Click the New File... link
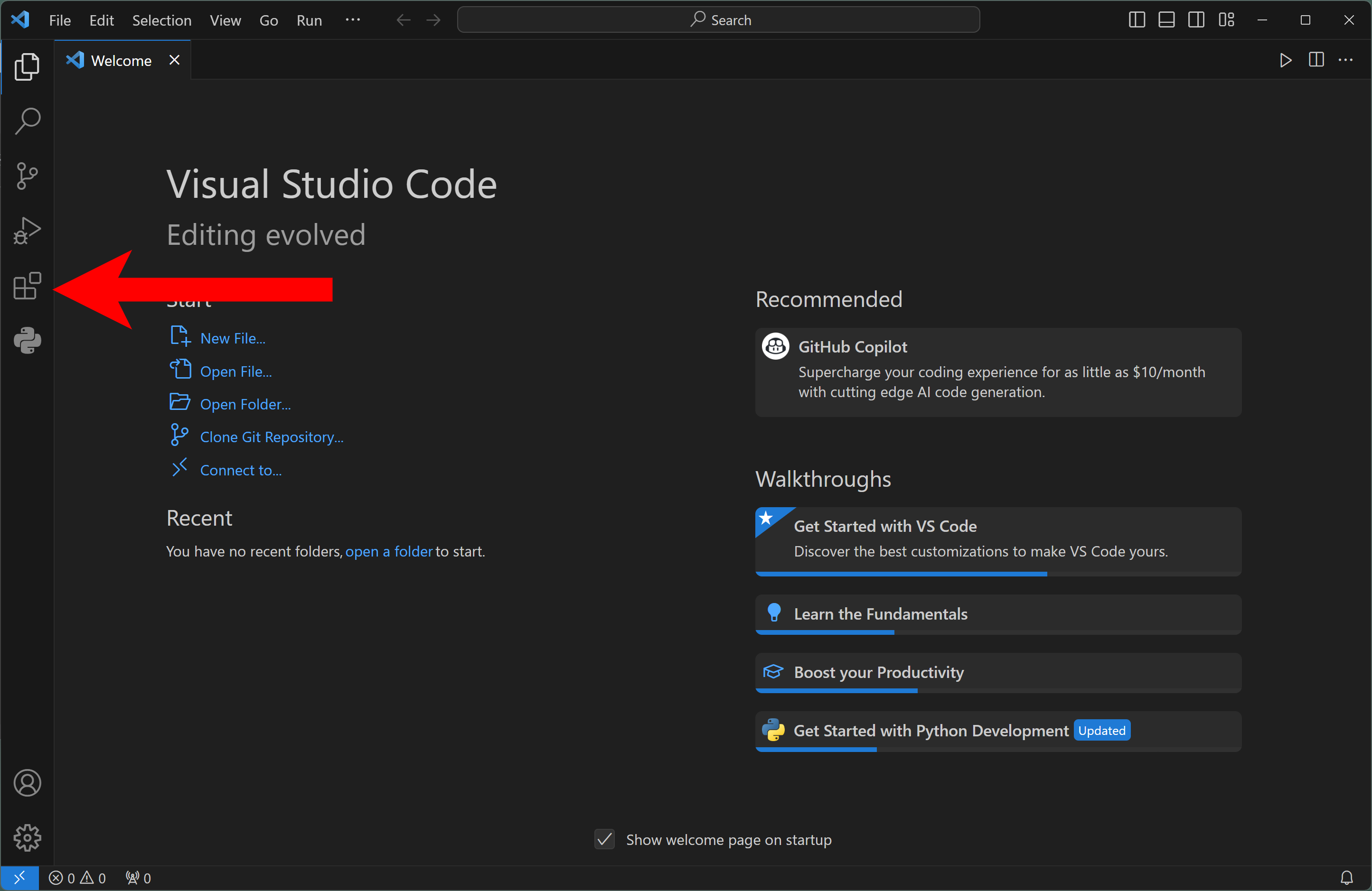This screenshot has height=891, width=1372. (x=233, y=338)
